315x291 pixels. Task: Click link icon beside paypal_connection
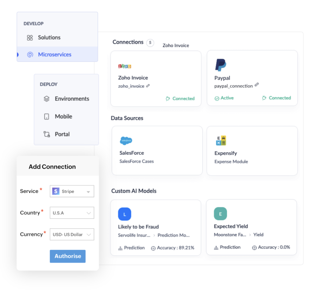[x=257, y=85]
